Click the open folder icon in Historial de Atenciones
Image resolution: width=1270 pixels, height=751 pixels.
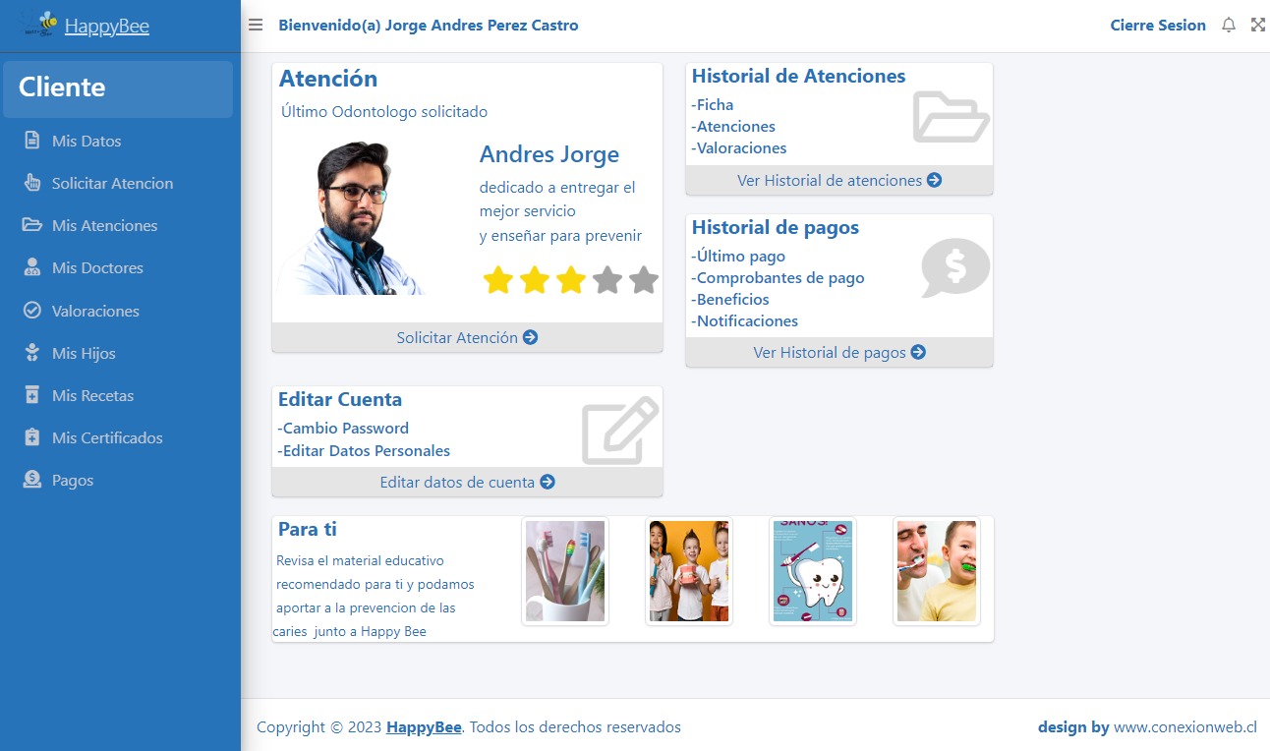pos(951,117)
